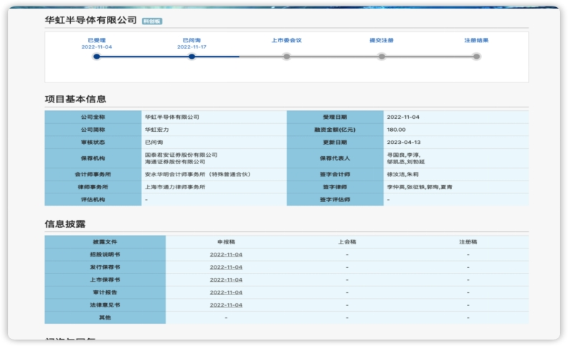Open the 上市保荐书 申报稿 link dated 2022-11-04
The image size is (568, 346).
click(226, 280)
